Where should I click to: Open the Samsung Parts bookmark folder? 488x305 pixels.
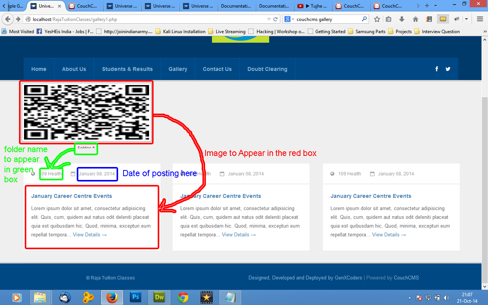pos(367,32)
